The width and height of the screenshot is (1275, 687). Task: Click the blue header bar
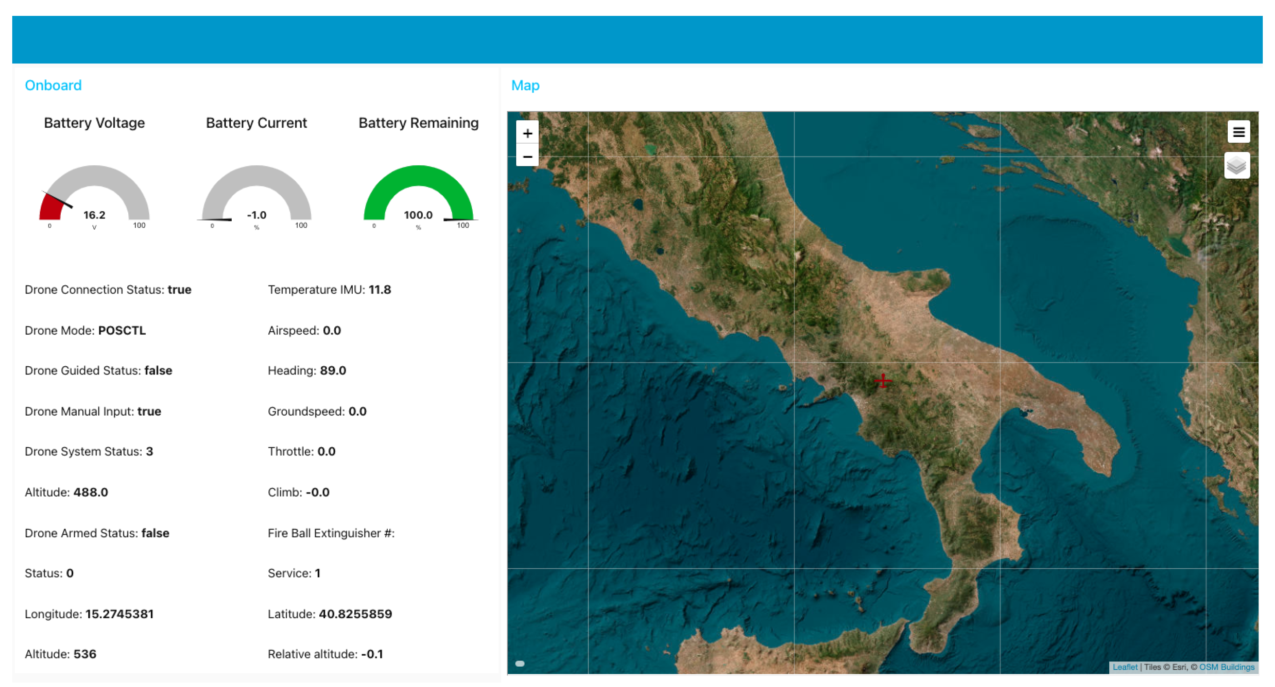(x=637, y=39)
